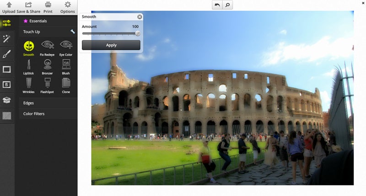Click the open box sidebar icon
This screenshot has height=196, width=366.
coord(6,100)
